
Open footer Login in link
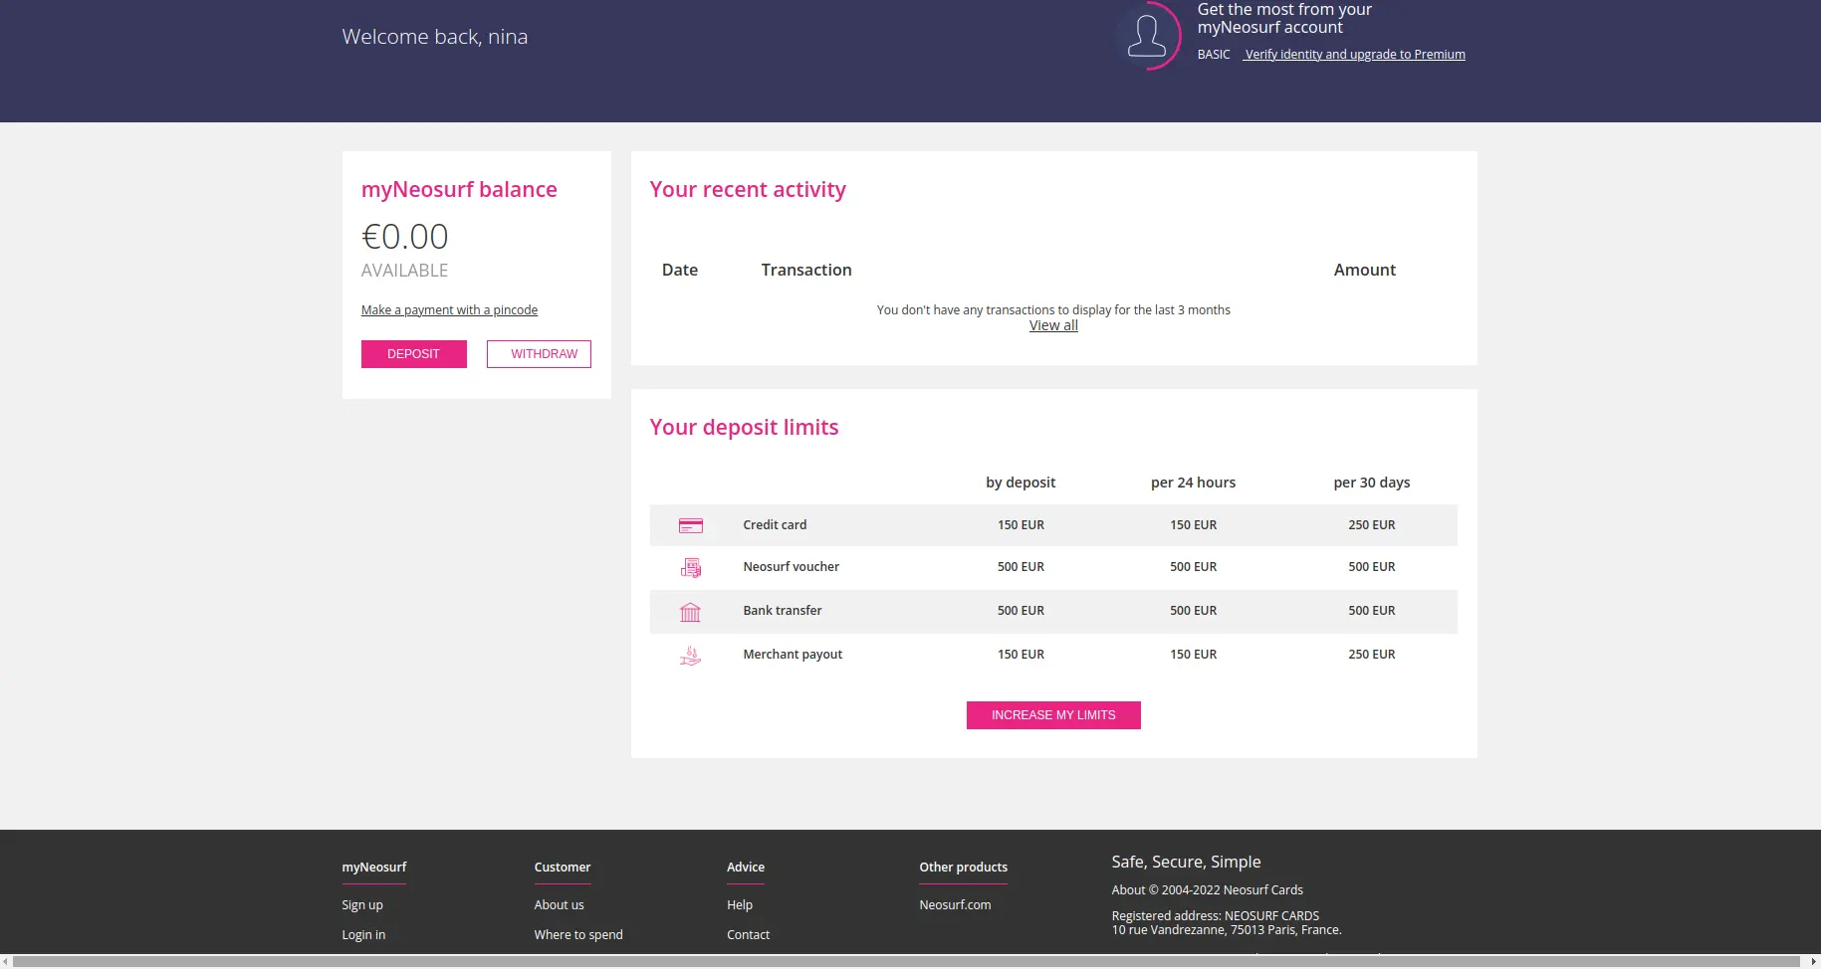[x=363, y=934]
